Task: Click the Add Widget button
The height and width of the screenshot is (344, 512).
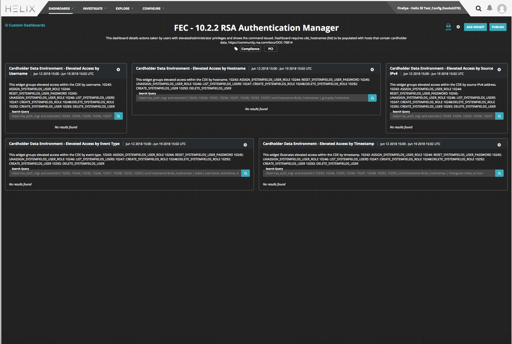Action: pos(475,27)
